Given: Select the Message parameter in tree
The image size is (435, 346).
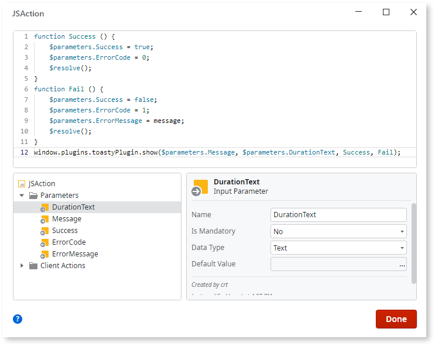Looking at the screenshot, I should [x=66, y=219].
